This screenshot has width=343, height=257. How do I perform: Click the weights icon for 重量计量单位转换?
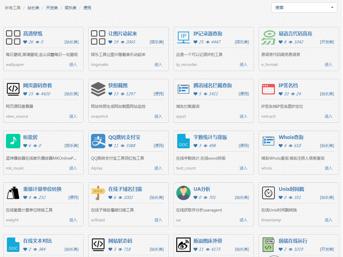pos(13,193)
